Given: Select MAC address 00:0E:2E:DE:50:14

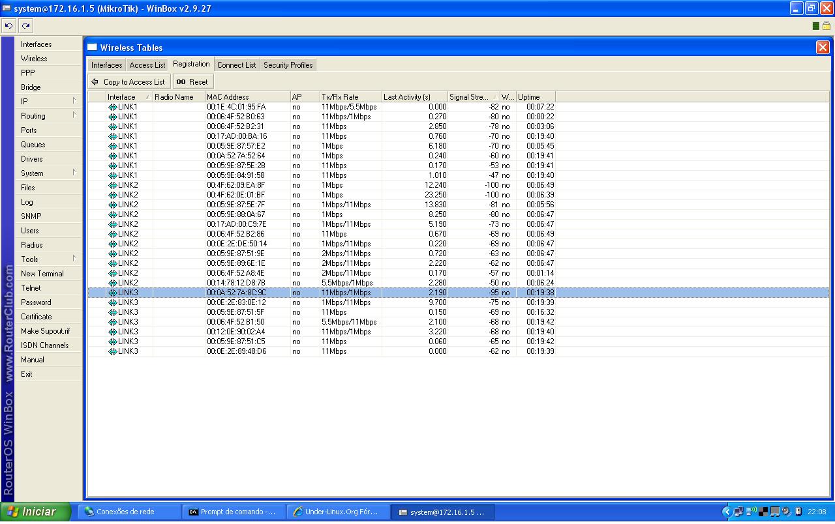Looking at the screenshot, I should pos(237,244).
